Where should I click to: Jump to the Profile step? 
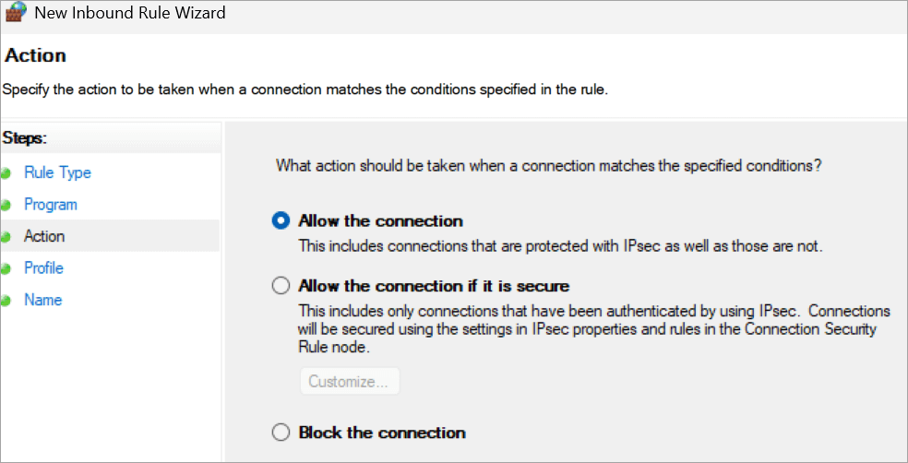click(43, 267)
